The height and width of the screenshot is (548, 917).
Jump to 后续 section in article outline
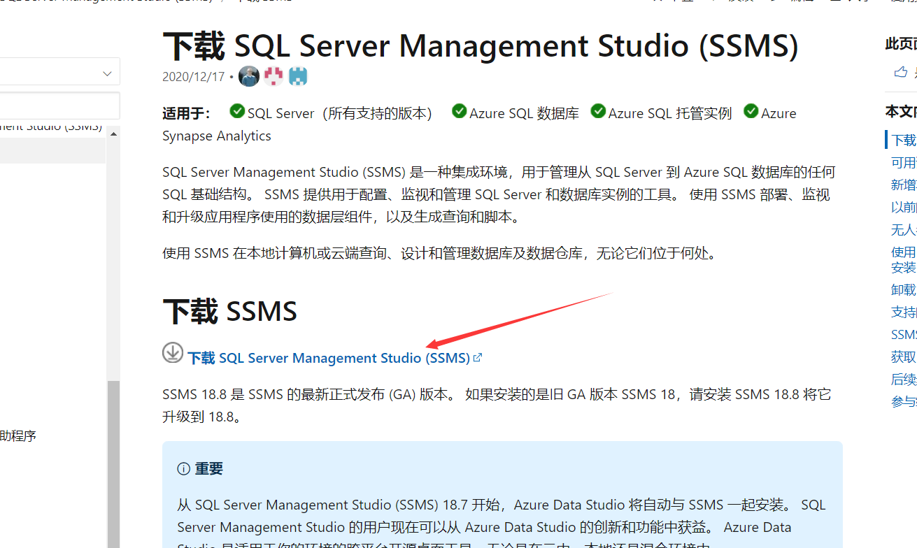[x=904, y=380]
